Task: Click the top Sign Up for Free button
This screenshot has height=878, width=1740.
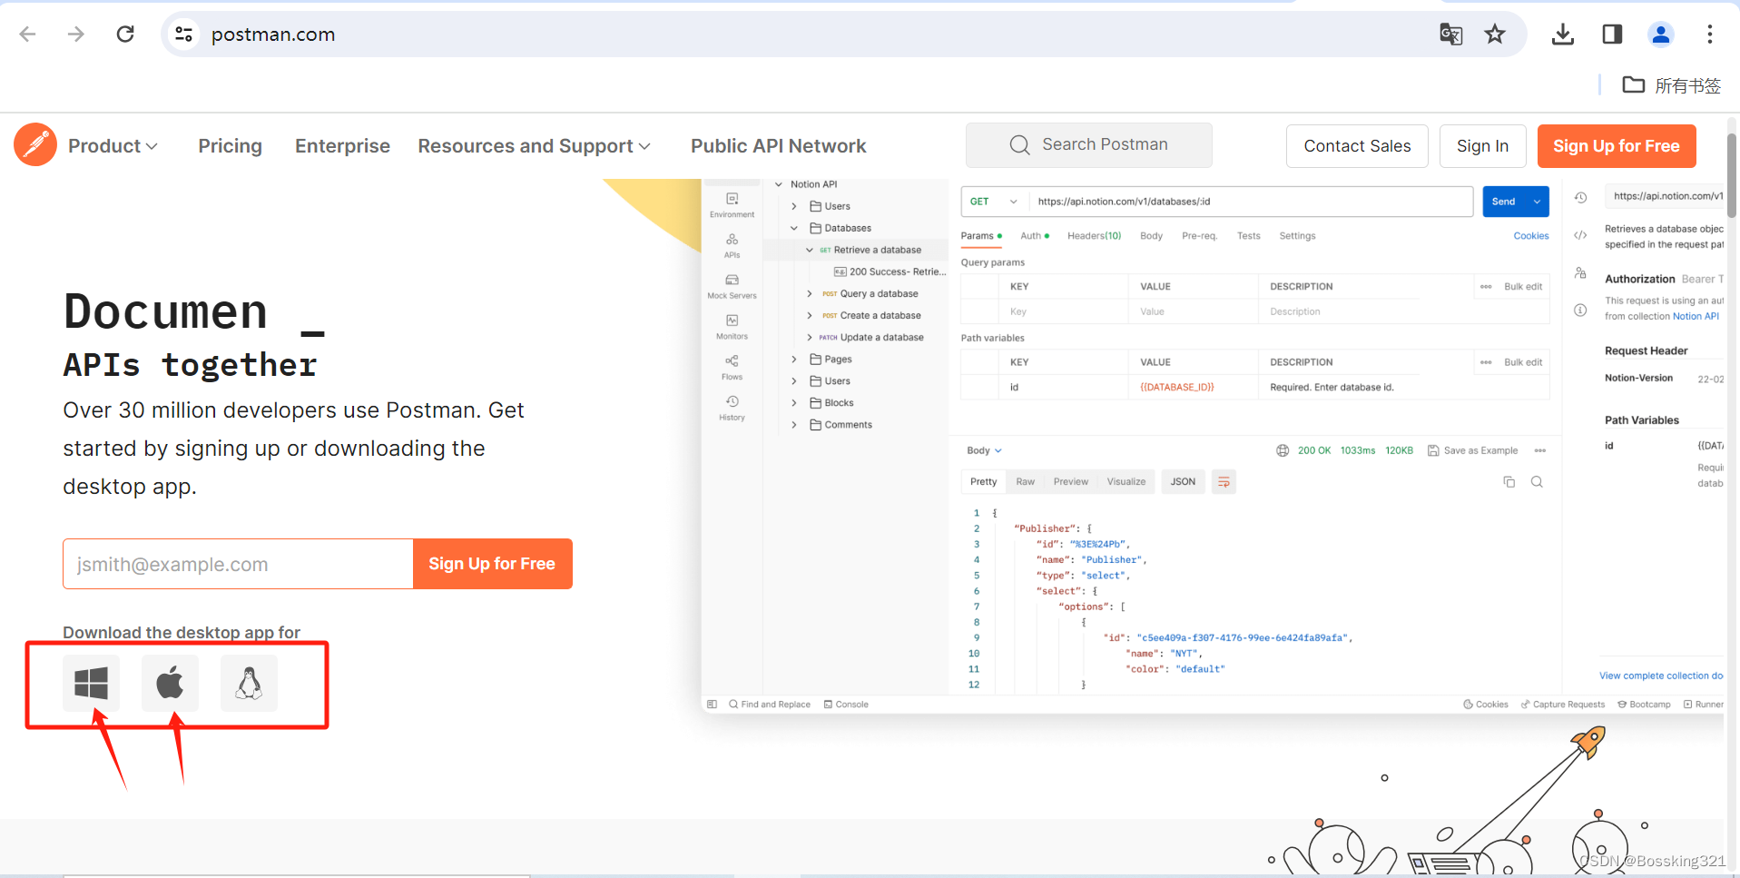Action: tap(1617, 146)
